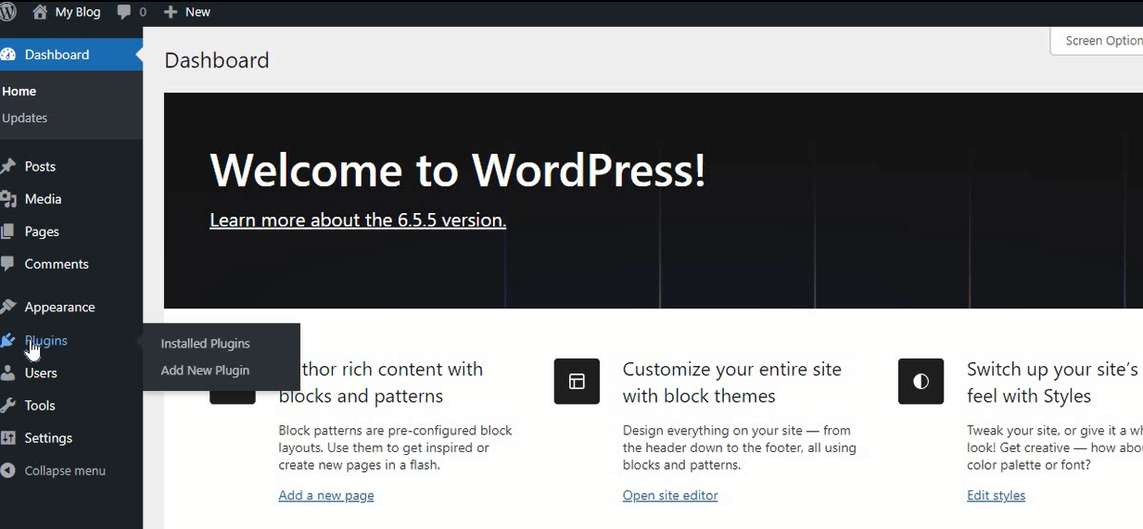Choose Add New Plugin from the flyout
Viewport: 1143px width, 529px height.
[x=205, y=371]
